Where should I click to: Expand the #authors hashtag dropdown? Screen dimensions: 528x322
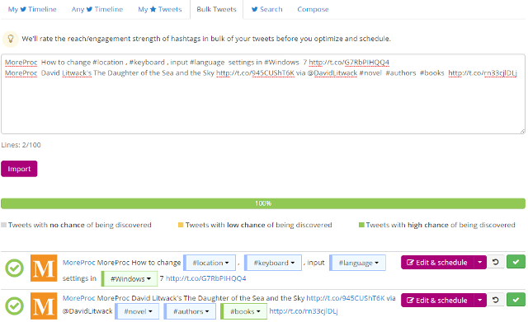[191, 311]
